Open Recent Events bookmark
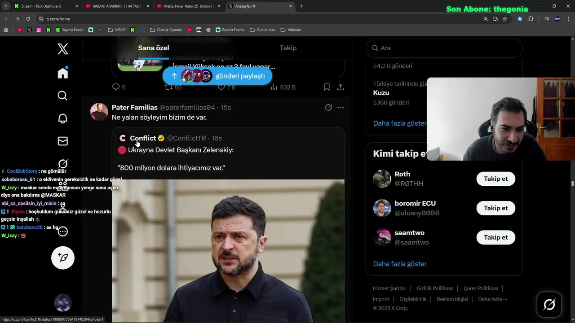575x323 pixels. (230, 30)
